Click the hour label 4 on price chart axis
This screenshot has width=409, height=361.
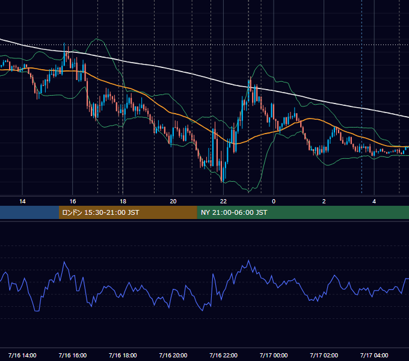[374, 202]
